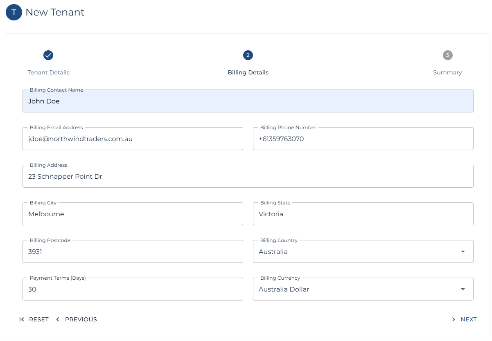This screenshot has width=492, height=341.
Task: Click the New Tenant avatar icon
Action: click(14, 13)
